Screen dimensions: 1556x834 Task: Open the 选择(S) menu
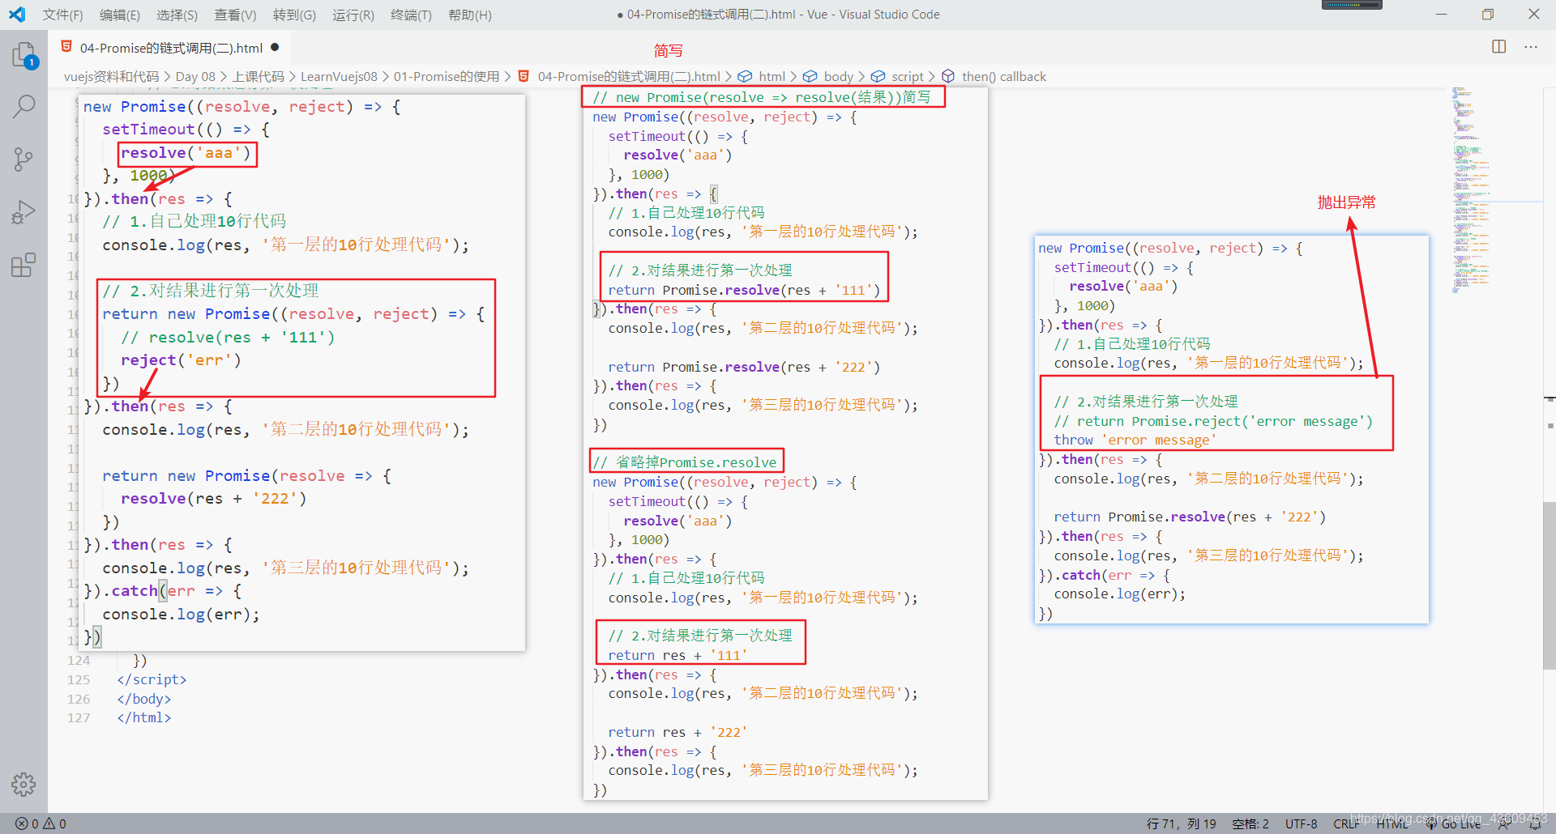(x=177, y=15)
